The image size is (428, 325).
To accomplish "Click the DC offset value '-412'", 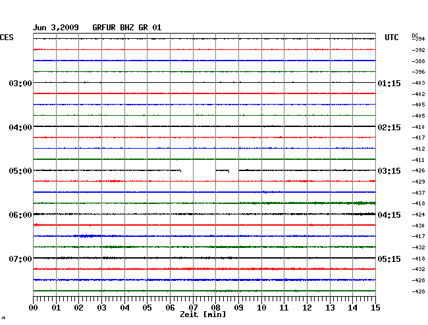I will pyautogui.click(x=418, y=149).
